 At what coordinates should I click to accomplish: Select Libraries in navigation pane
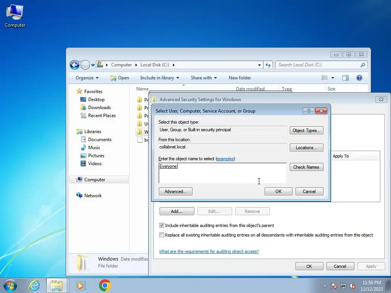click(x=92, y=132)
